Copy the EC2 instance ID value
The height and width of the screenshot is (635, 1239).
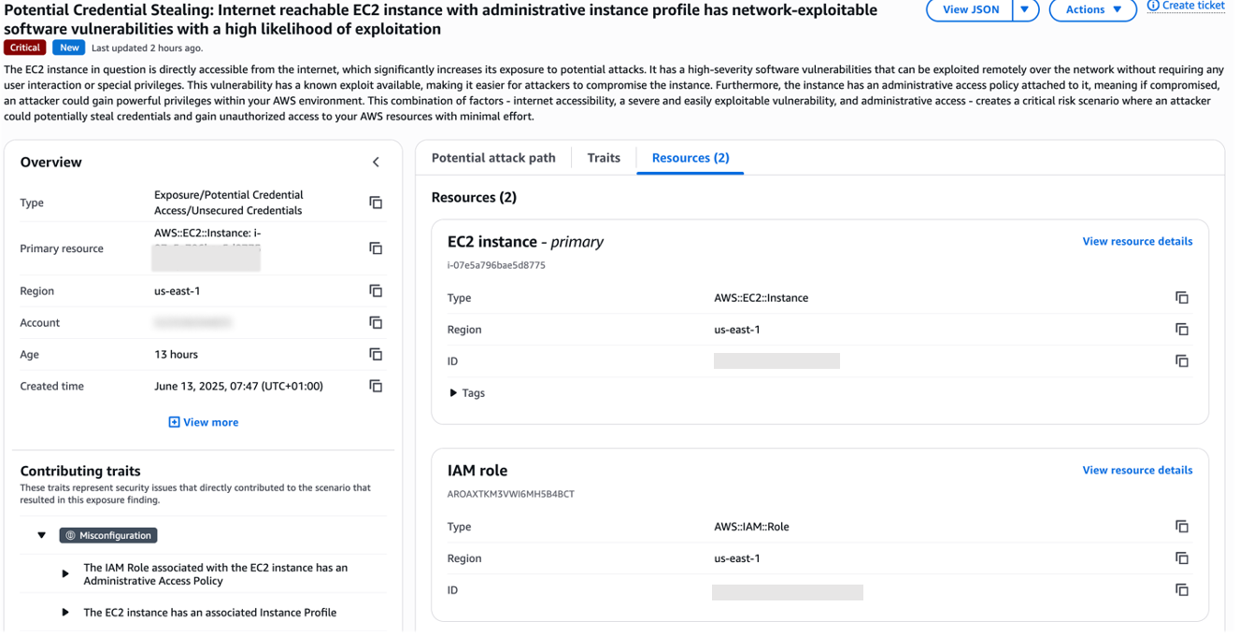1182,361
